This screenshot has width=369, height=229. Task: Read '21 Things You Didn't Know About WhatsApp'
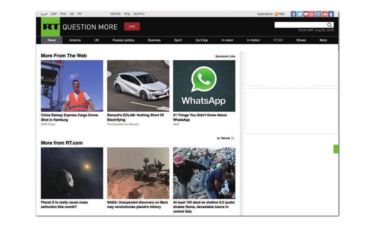pos(200,117)
